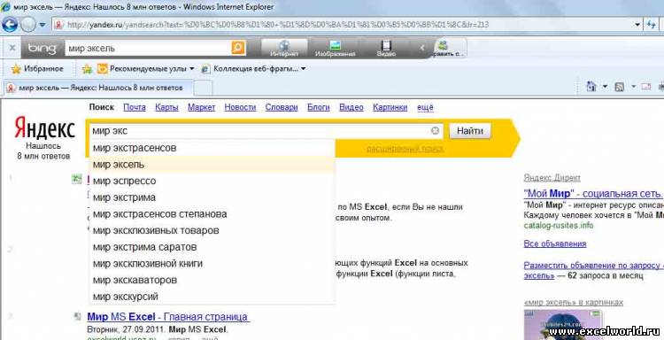Open the Мой Мир социальная сеть ad
The height and width of the screenshot is (340, 664).
click(594, 194)
